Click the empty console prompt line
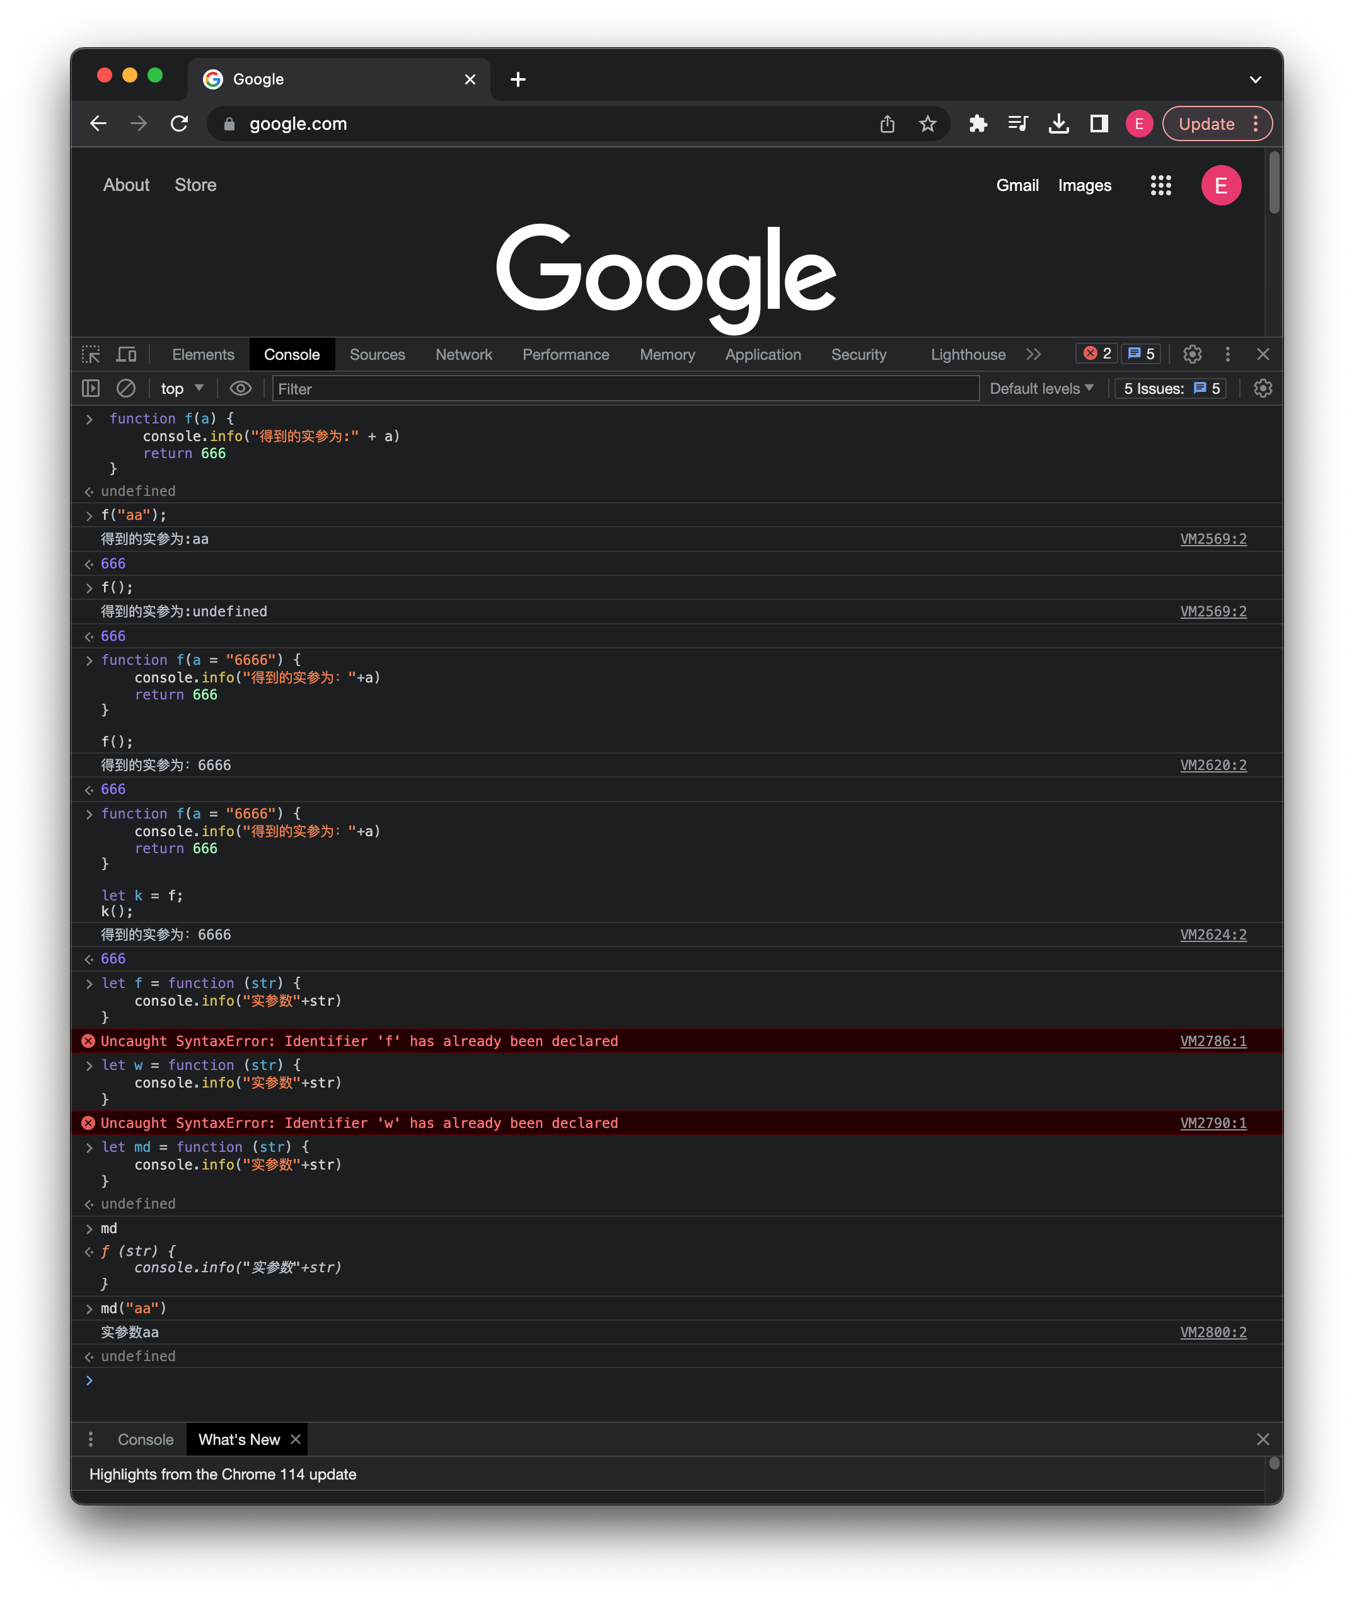This screenshot has height=1598, width=1354. (676, 1381)
